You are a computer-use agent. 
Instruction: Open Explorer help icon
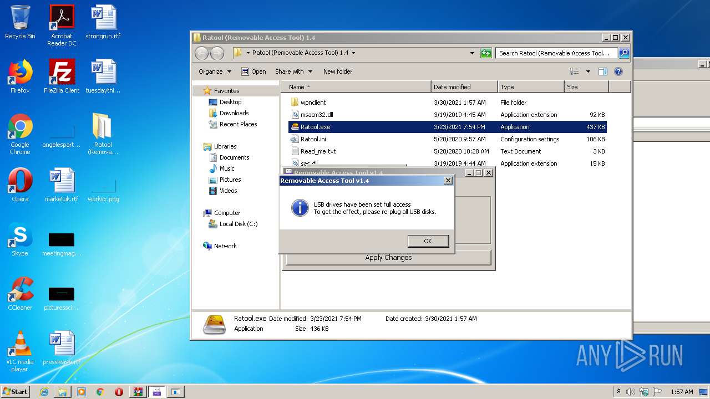tap(618, 71)
